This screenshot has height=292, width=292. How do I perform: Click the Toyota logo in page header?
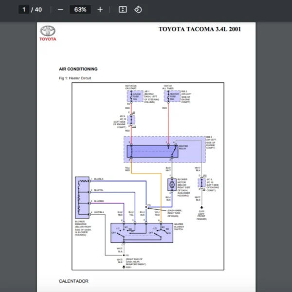click(48, 33)
